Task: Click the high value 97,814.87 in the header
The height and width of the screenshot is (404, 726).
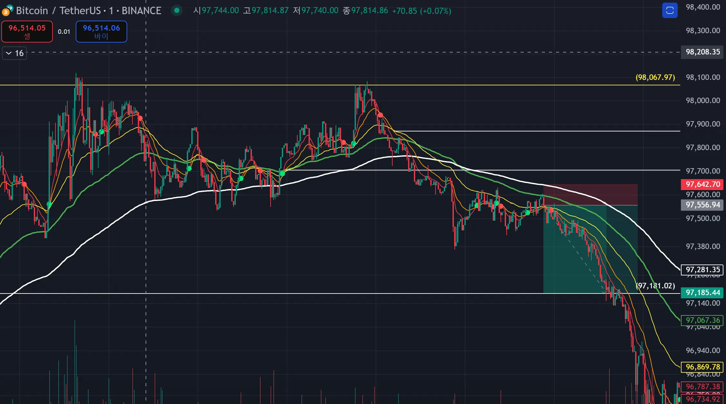Action: point(270,11)
